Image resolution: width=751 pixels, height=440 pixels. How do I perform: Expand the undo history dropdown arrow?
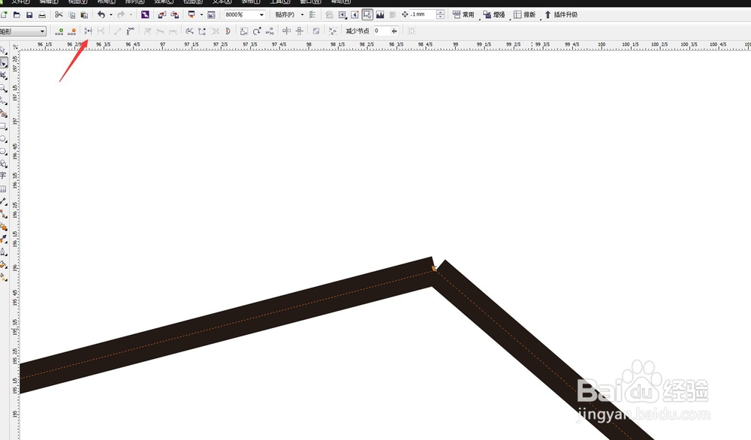tap(111, 15)
